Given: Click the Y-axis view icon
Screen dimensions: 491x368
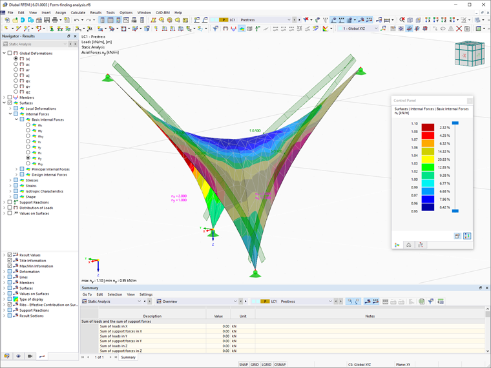Looking at the screenshot, I should [x=435, y=20].
